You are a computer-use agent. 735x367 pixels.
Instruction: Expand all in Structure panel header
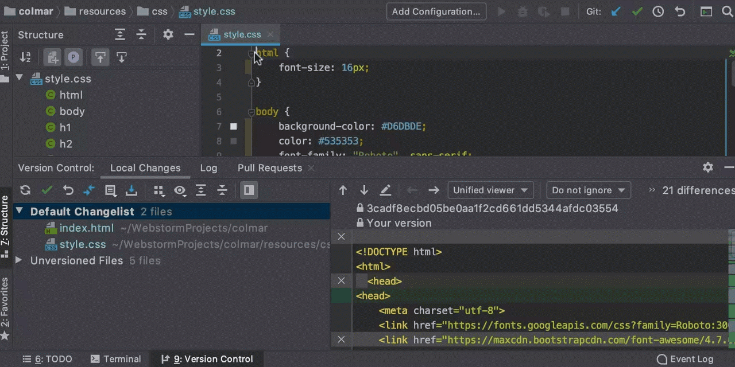point(120,34)
